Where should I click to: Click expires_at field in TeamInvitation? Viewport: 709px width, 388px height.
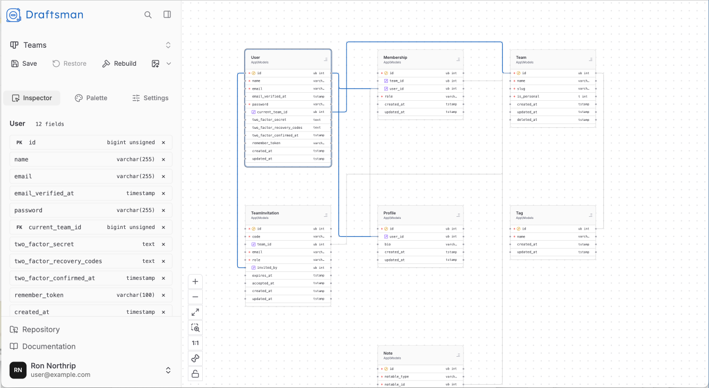coord(288,276)
